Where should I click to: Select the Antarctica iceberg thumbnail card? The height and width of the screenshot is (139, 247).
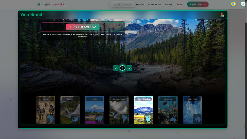(x=192, y=110)
